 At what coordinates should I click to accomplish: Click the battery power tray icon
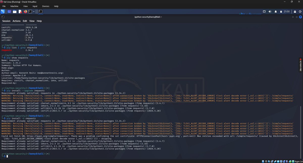coord(281,12)
